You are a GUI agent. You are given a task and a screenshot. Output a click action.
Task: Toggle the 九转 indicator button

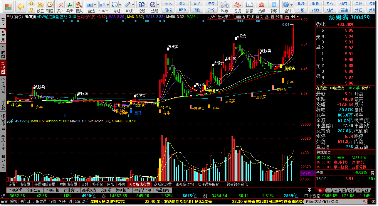point(211,17)
